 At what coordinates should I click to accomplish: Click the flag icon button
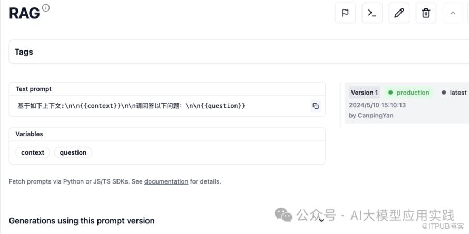[x=345, y=13]
